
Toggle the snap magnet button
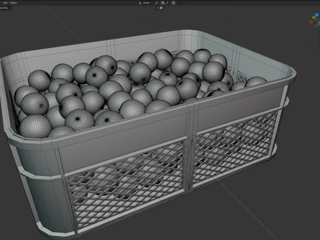163,3
